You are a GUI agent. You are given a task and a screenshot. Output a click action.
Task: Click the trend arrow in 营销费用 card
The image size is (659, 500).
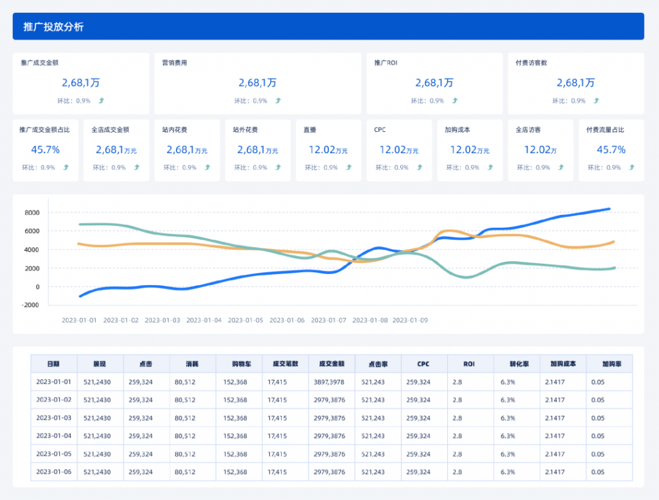tap(278, 100)
